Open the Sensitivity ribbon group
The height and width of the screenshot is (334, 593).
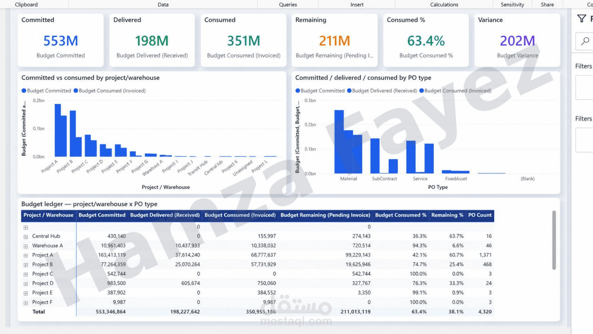click(x=512, y=4)
